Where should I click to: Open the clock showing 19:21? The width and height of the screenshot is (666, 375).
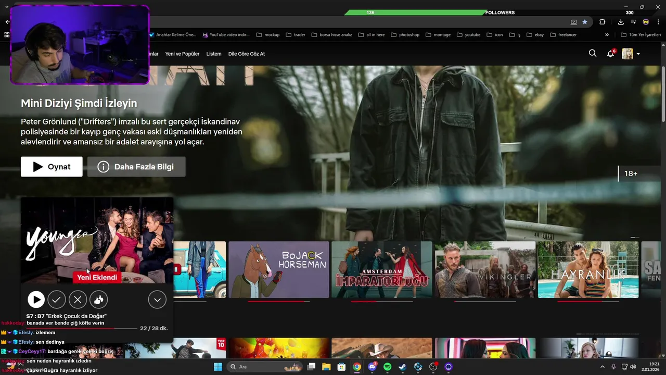pyautogui.click(x=651, y=367)
